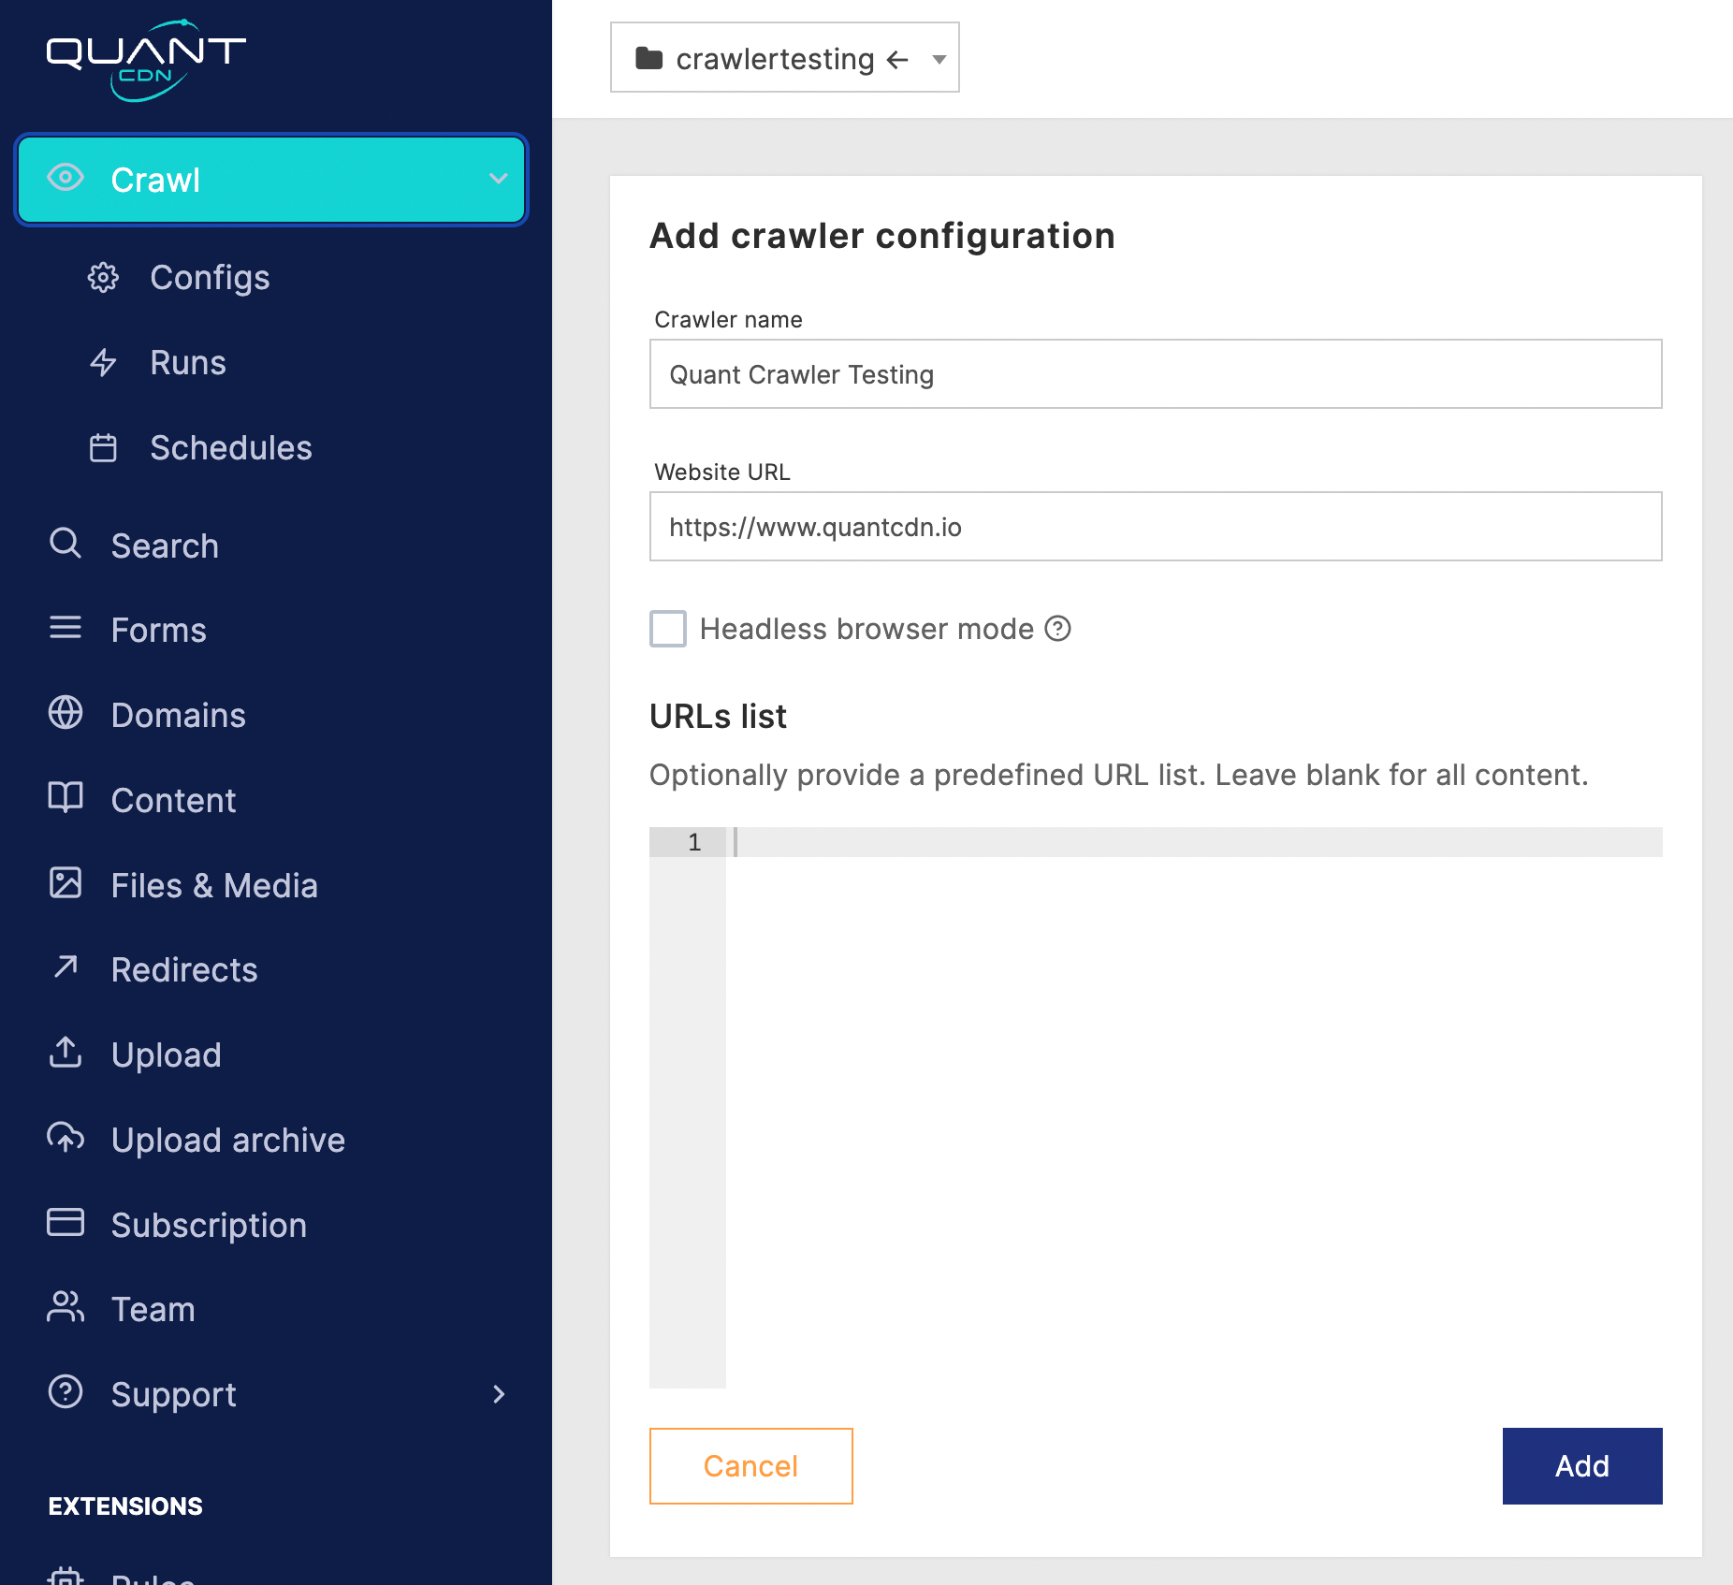The height and width of the screenshot is (1585, 1733).
Task: Click the Redirects arrow icon
Action: pos(65,969)
